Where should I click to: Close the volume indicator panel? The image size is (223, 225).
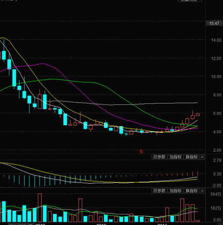[202, 191]
